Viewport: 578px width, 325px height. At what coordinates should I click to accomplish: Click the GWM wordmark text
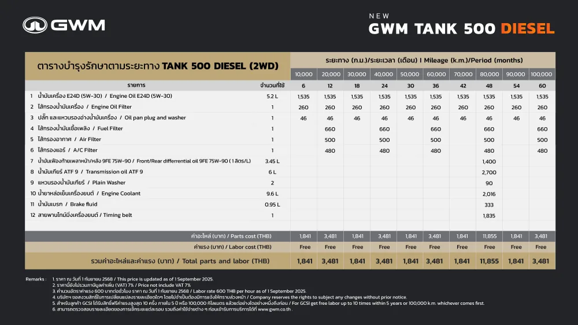(78, 25)
